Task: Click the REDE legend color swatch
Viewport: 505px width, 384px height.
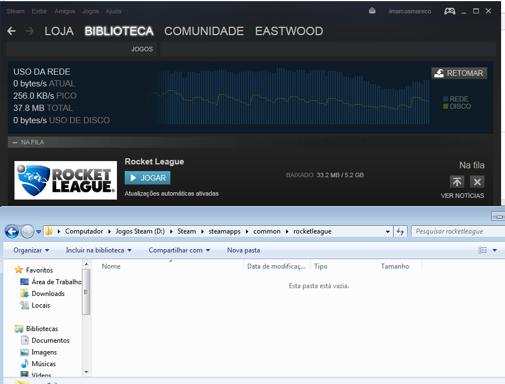Action: 446,99
